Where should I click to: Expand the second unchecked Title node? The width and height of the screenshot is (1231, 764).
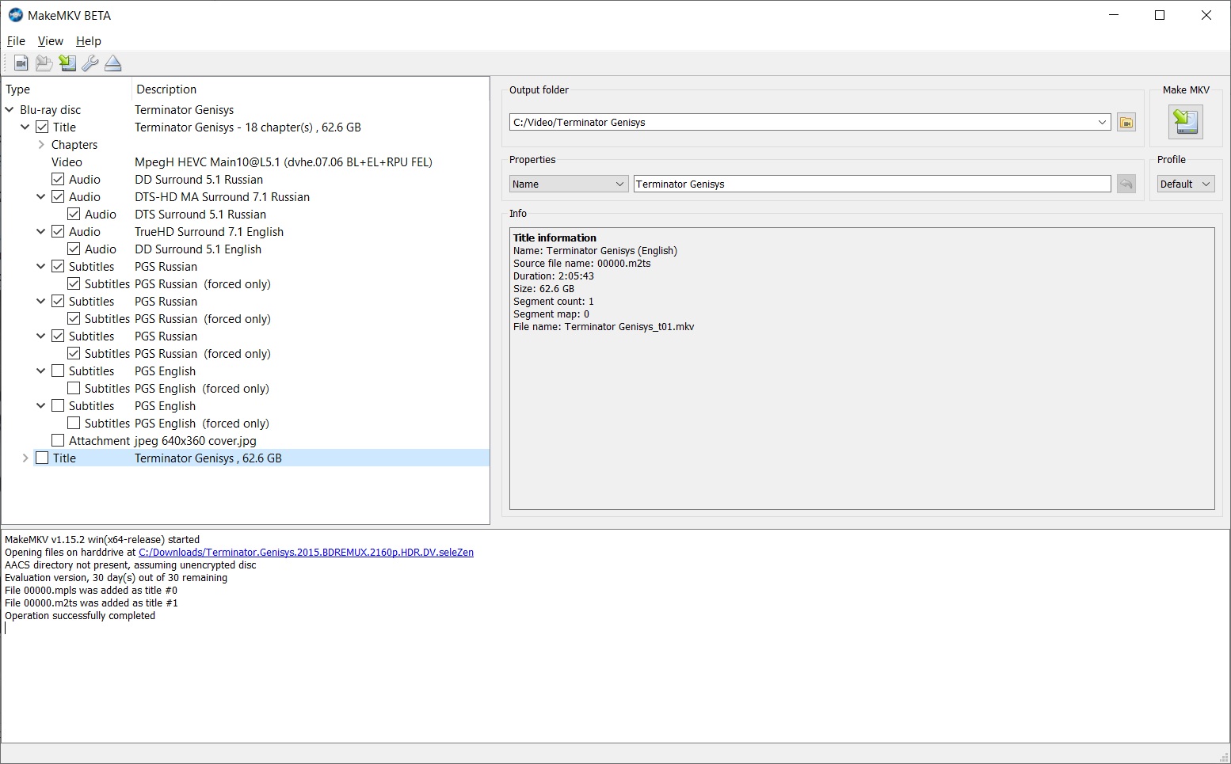coord(25,458)
